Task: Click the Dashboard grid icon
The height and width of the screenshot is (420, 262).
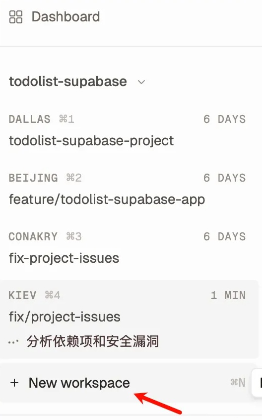Action: coord(16,17)
